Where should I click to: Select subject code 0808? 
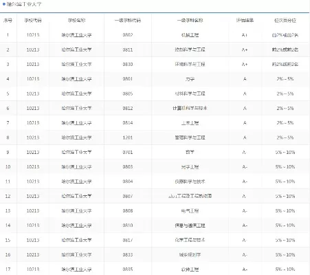[x=128, y=211]
